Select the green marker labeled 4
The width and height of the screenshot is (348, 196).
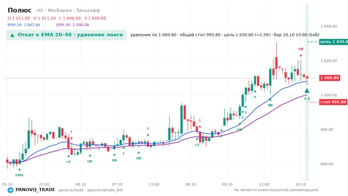click(x=255, y=91)
